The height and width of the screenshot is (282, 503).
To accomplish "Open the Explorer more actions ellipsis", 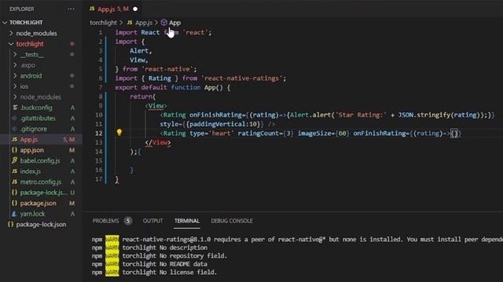I will pyautogui.click(x=71, y=9).
